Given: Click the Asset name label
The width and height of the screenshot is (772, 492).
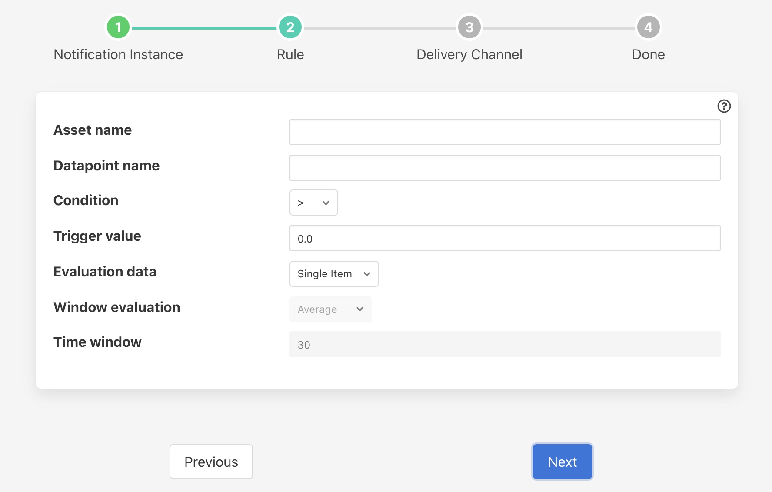Looking at the screenshot, I should click(x=93, y=130).
